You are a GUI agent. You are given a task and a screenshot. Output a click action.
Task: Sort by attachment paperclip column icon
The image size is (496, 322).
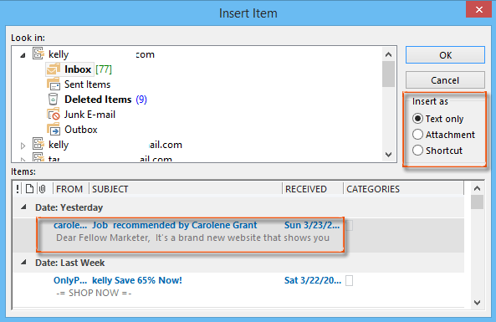pos(43,189)
